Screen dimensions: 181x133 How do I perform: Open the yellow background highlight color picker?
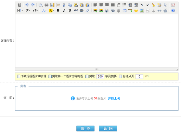[51, 11]
